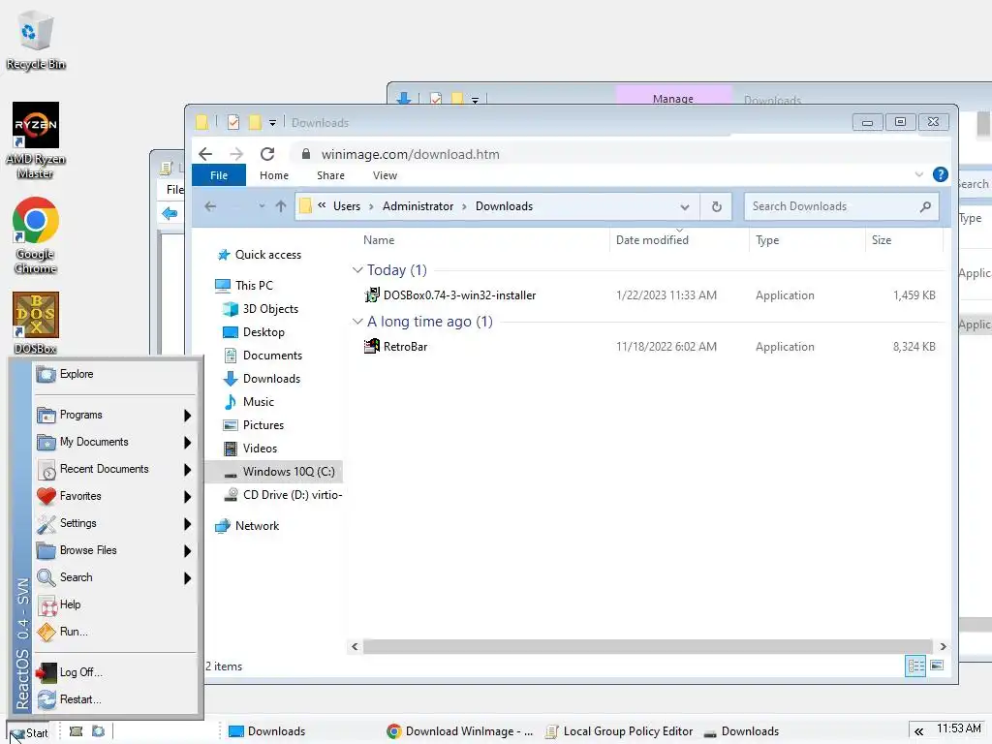Expand the ribbon with the chevron
Screen dimensions: 992x744
coord(919,174)
